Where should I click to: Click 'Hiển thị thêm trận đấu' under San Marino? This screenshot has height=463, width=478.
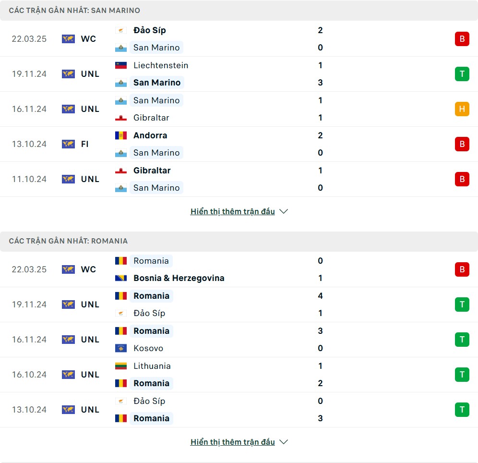[233, 211]
